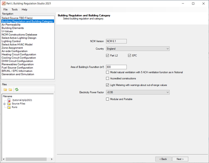Screen dimensions: 209x163
Task: Go to 'Zone Assignment' navigation item
Action: 12,48
